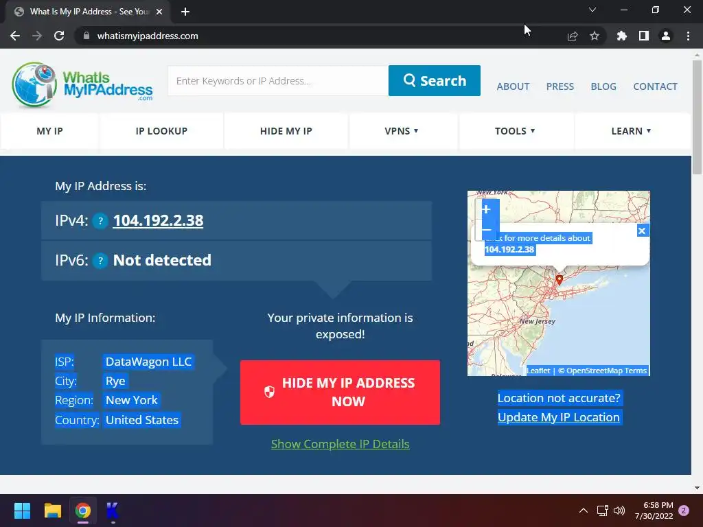Open the Chrome profile avatar
This screenshot has height=527, width=703.
(666, 36)
